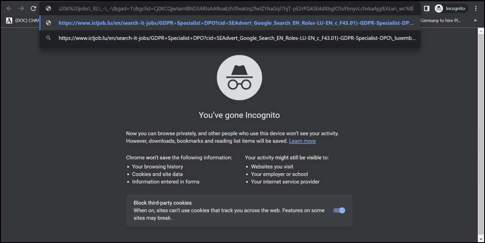The width and height of the screenshot is (485, 243).
Task: Expand the hidden bookmarks chevron
Action: [x=476, y=21]
